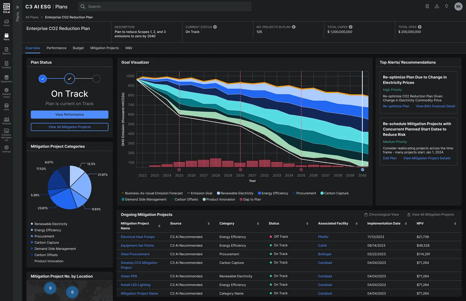Click the C3.ai logo
The width and height of the screenshot is (466, 301).
[x=6, y=8]
